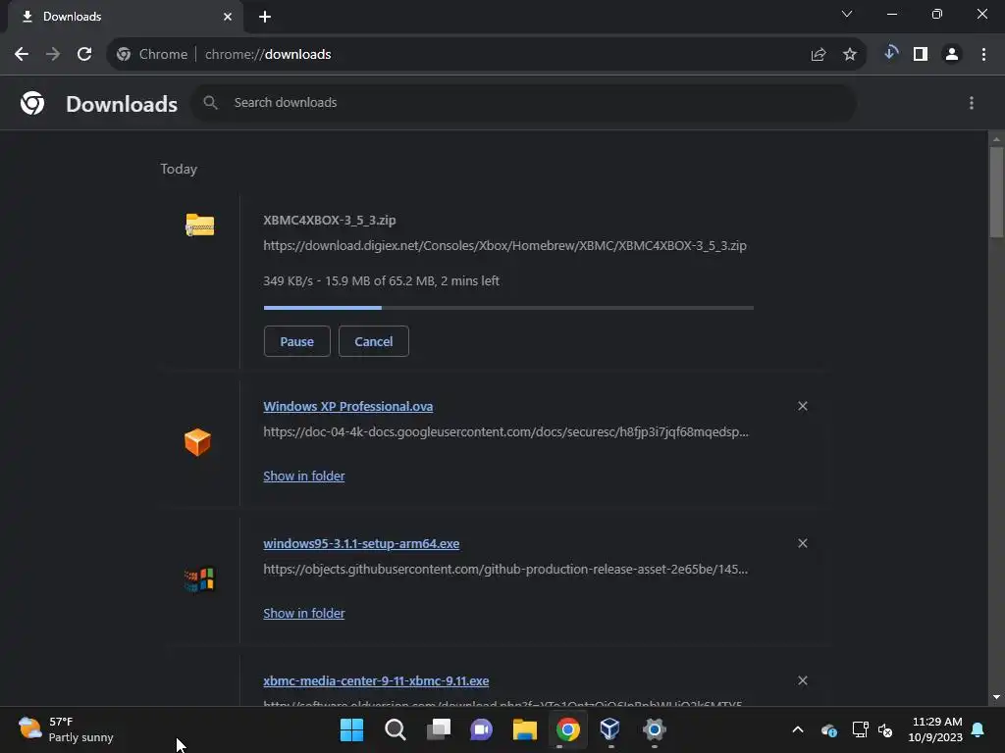Open Task View on the taskbar
Screen dimensions: 1005x753
(439, 729)
